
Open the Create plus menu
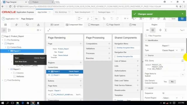[x=126, y=19]
